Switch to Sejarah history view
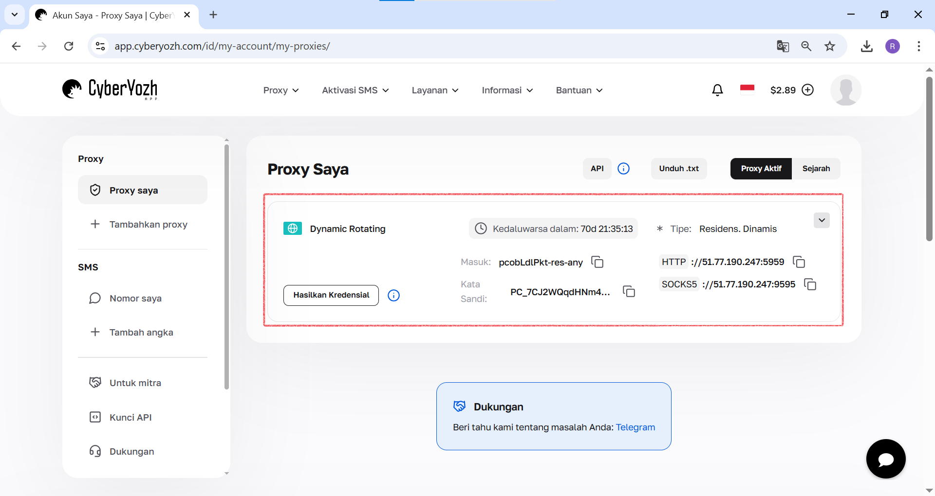Screen dimensions: 935x496 pos(816,169)
